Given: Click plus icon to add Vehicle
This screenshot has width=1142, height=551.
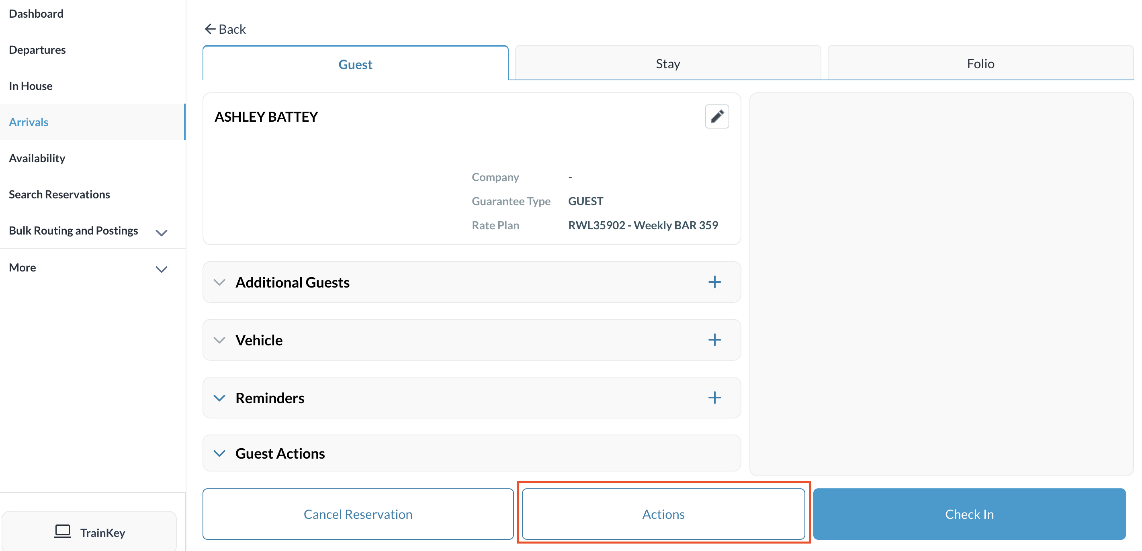Looking at the screenshot, I should (x=714, y=340).
